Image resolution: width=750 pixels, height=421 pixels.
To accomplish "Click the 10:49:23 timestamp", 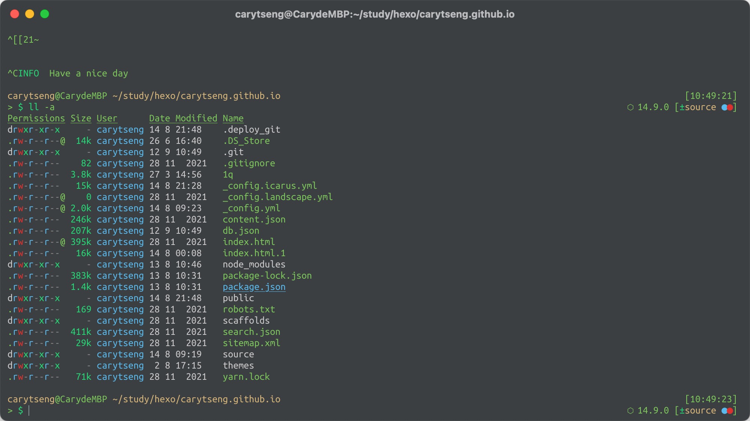I will tap(711, 400).
